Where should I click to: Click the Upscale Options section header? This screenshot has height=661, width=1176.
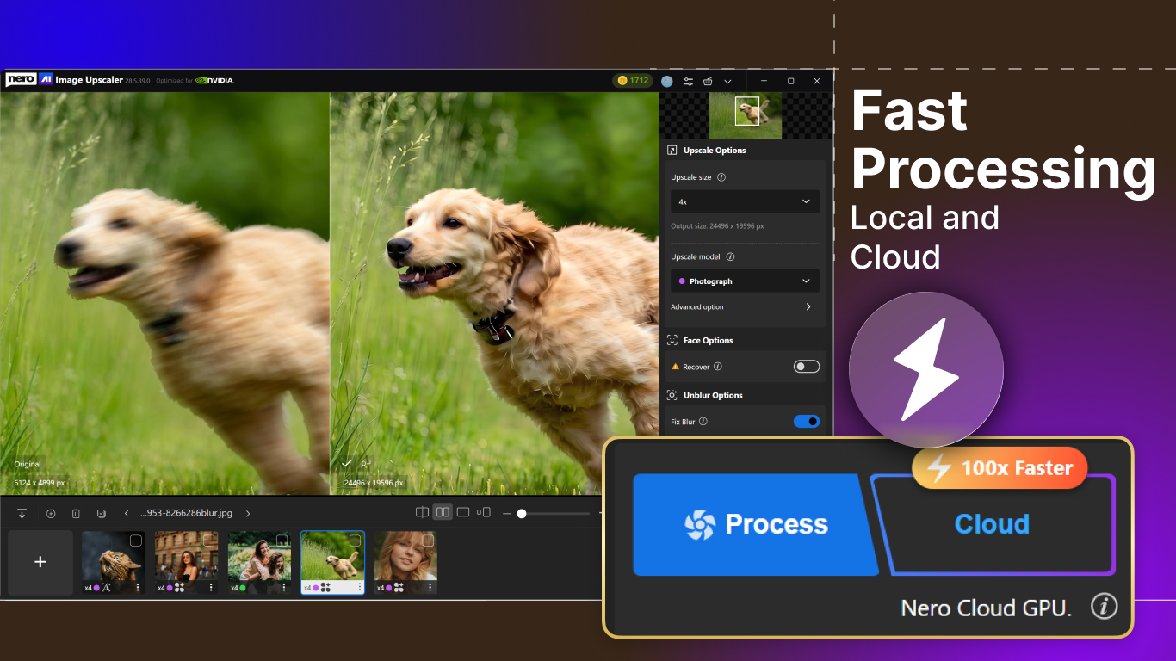click(715, 151)
